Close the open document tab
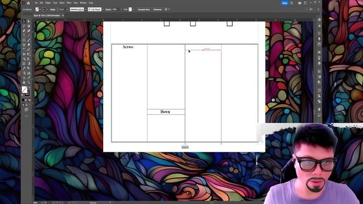 63,15
